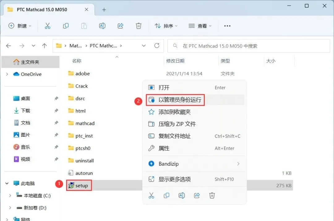Click the search box for this folder

(x=249, y=46)
